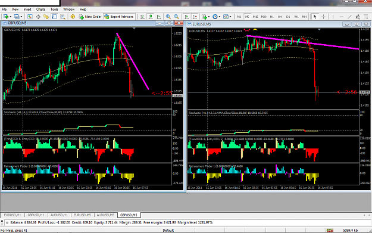Screen dimensions: 372x233
Task: Switch chart to Candlesticks type
Action: click(x=151, y=17)
